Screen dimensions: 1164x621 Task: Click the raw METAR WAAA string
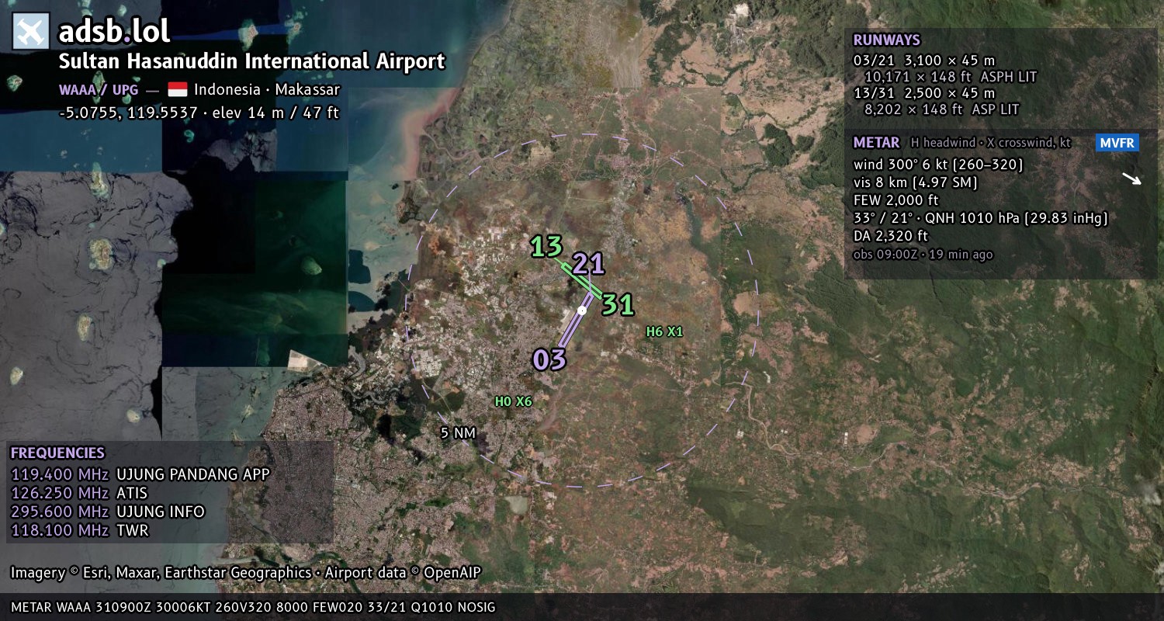tap(253, 607)
